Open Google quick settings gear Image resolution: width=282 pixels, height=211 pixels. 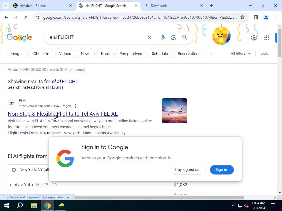[254, 37]
